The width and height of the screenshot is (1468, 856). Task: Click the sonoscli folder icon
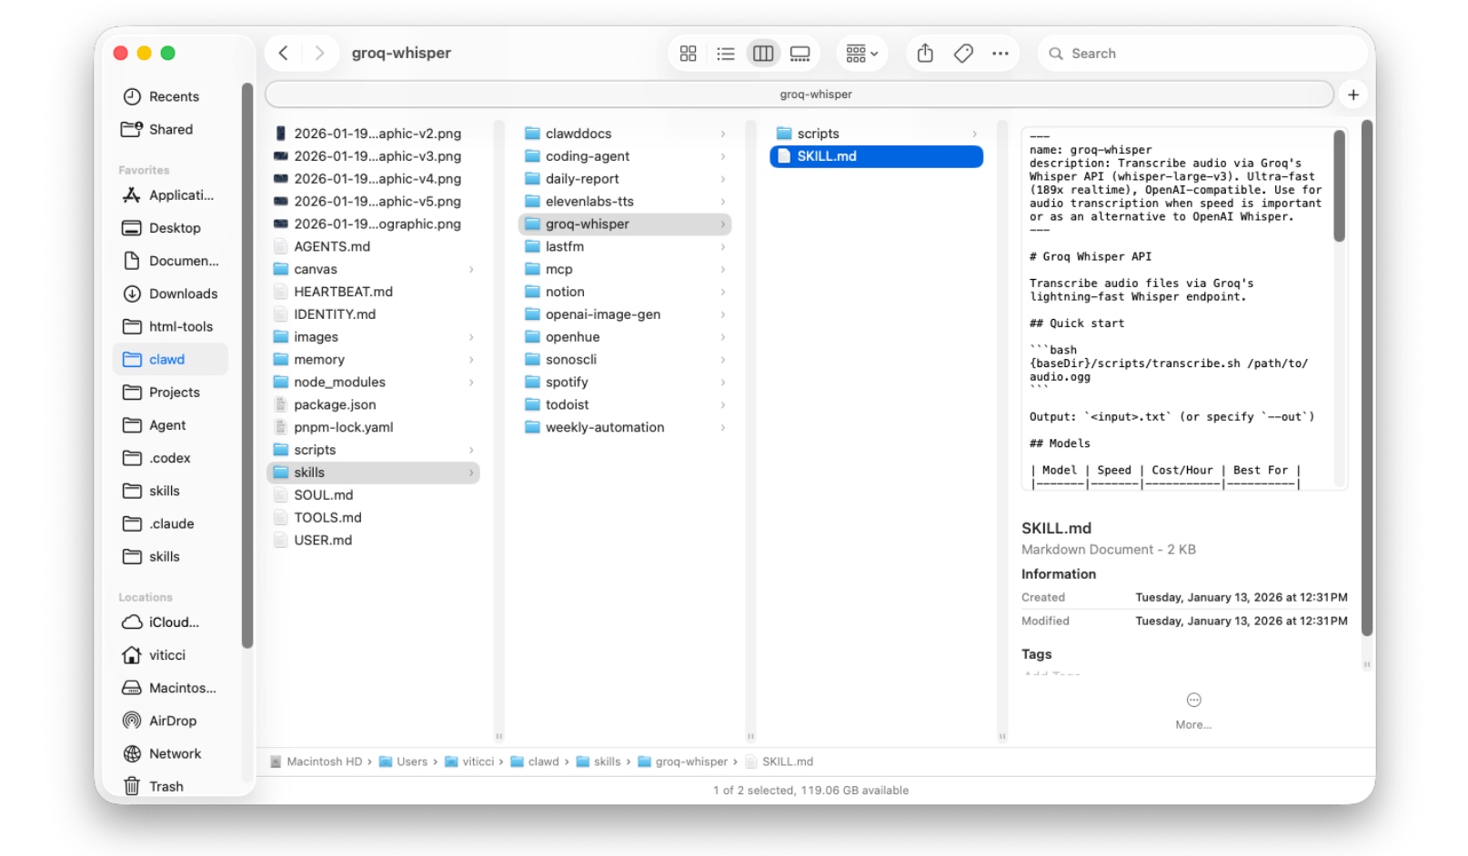coord(532,360)
